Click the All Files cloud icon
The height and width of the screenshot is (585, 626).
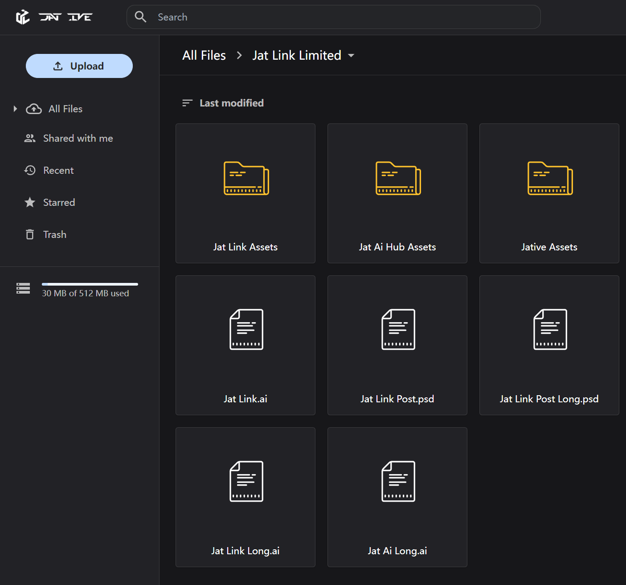(x=34, y=109)
